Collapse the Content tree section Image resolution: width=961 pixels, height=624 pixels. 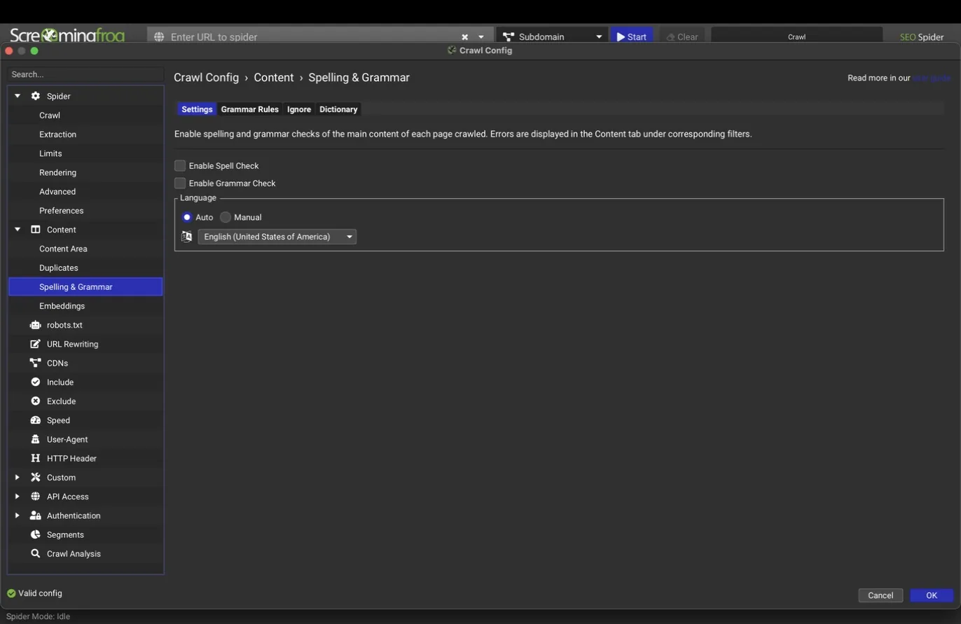[18, 230]
